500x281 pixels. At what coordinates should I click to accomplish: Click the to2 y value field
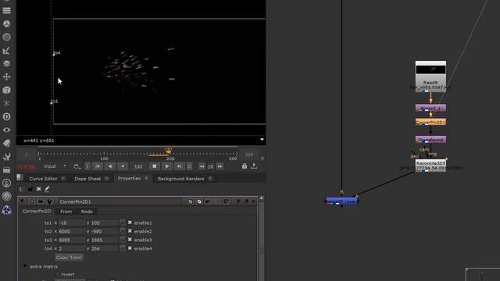104,231
